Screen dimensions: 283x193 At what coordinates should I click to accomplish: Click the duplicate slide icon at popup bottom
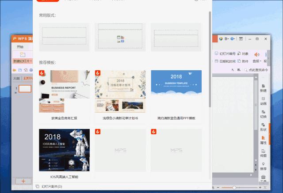point(37,186)
